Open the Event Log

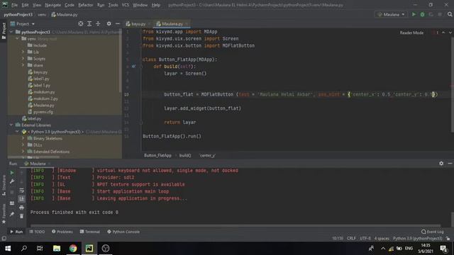pos(433,232)
